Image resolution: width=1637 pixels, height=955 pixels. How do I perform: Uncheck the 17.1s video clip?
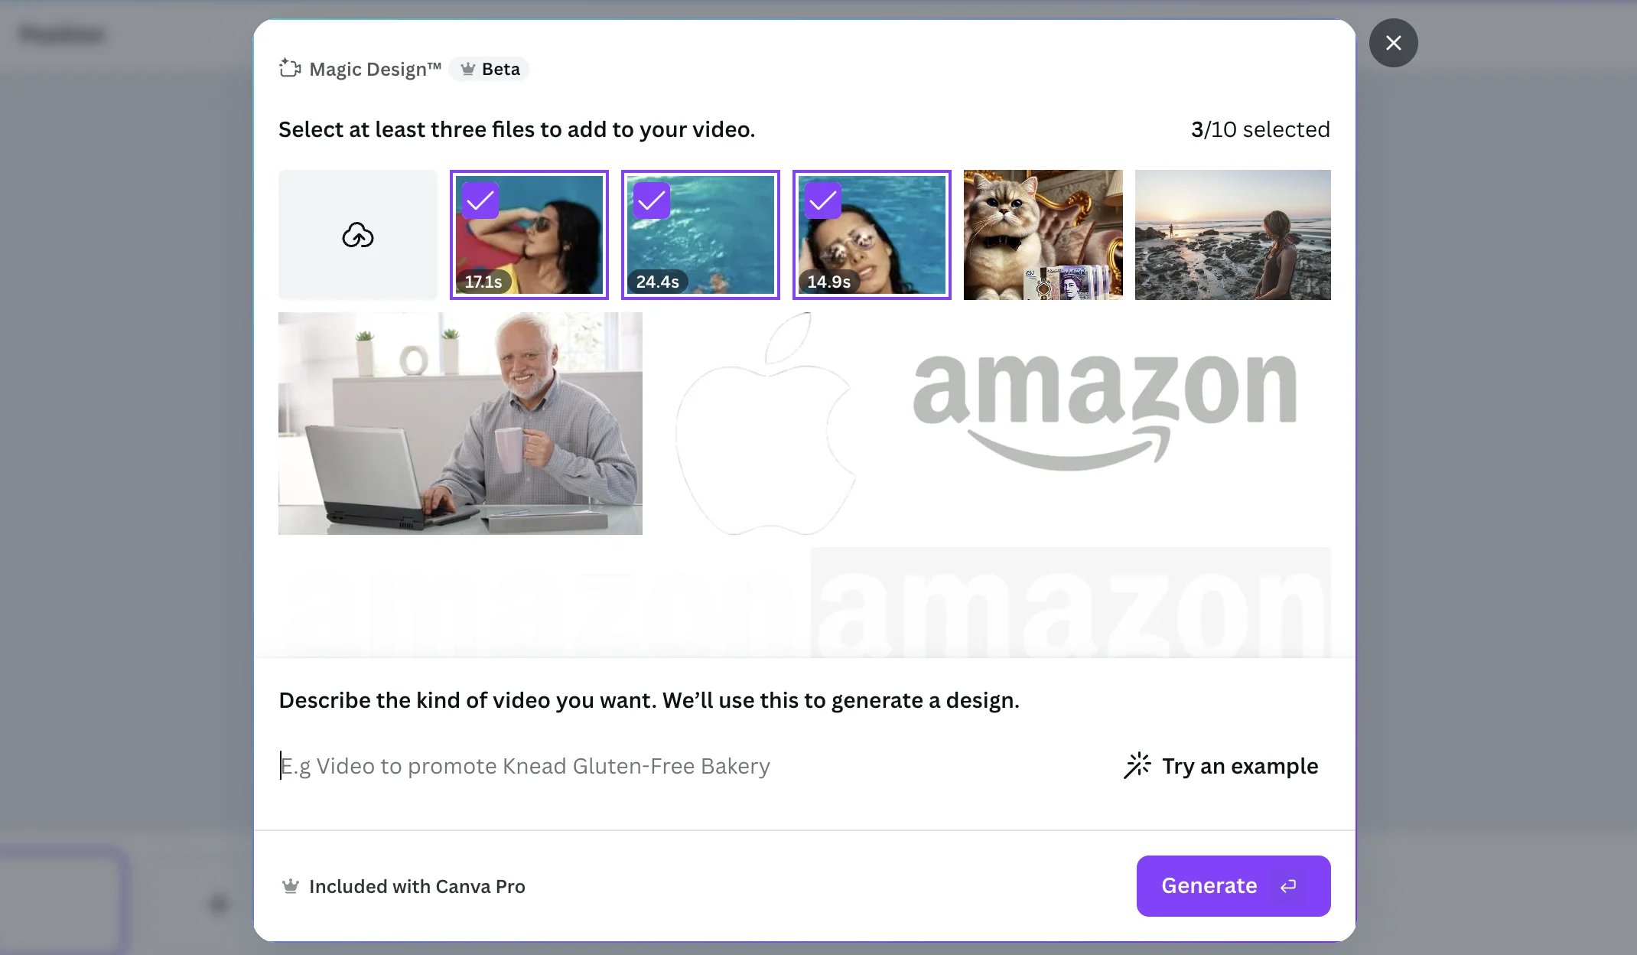point(529,235)
